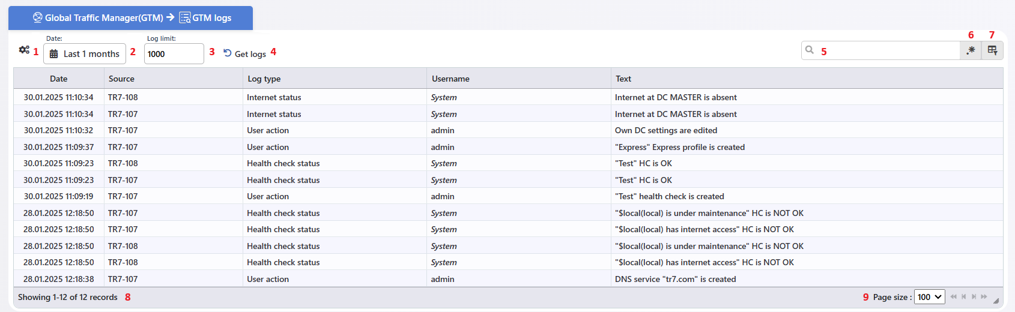The width and height of the screenshot is (1015, 312).
Task: Open the GTM logs breadcrumb
Action: (205, 18)
